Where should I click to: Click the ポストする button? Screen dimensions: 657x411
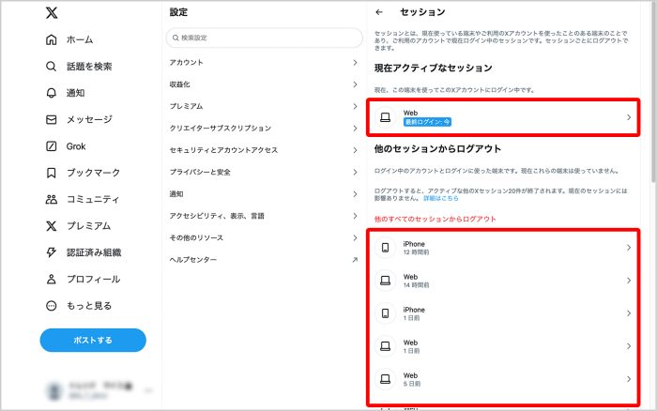pos(93,340)
